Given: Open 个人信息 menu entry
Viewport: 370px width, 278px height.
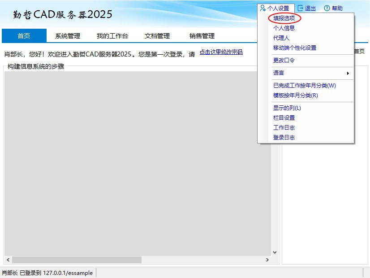Looking at the screenshot, I should click(x=284, y=28).
